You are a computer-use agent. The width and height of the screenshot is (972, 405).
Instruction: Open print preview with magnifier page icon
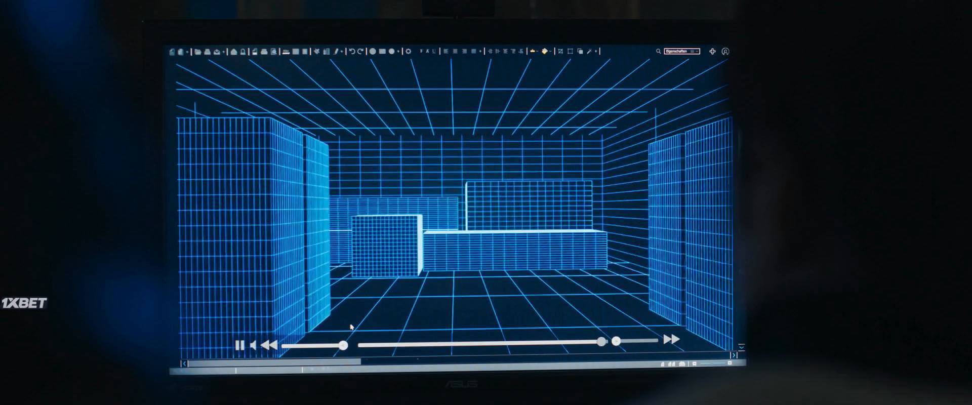tap(273, 51)
